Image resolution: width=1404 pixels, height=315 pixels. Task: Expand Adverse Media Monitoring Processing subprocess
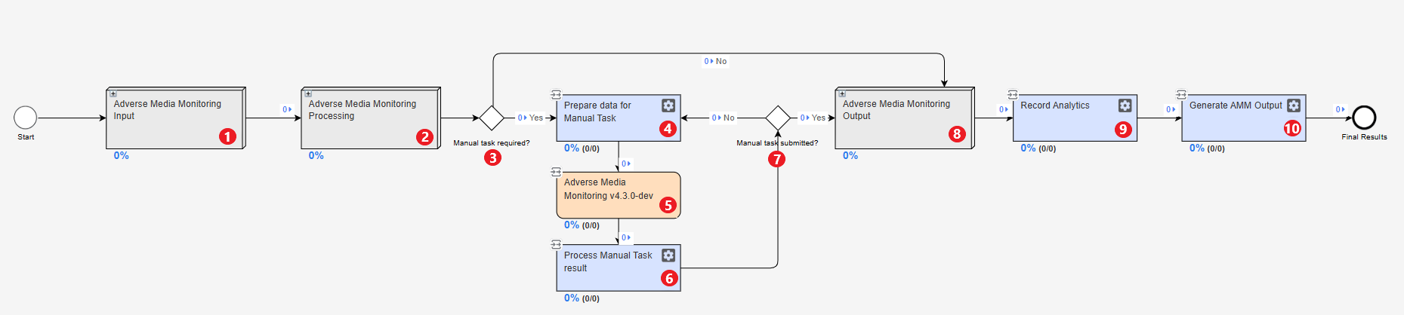pyautogui.click(x=308, y=94)
